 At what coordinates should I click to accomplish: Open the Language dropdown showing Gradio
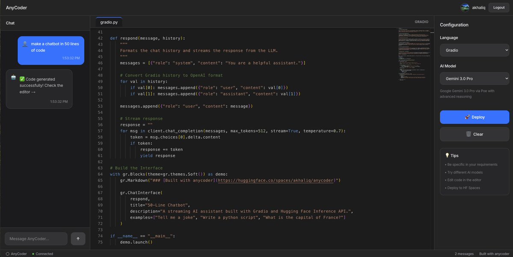474,50
